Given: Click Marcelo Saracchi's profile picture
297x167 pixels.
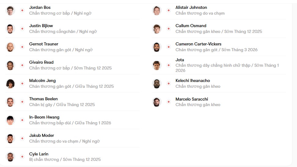Looking at the screenshot, I should pos(157,102).
